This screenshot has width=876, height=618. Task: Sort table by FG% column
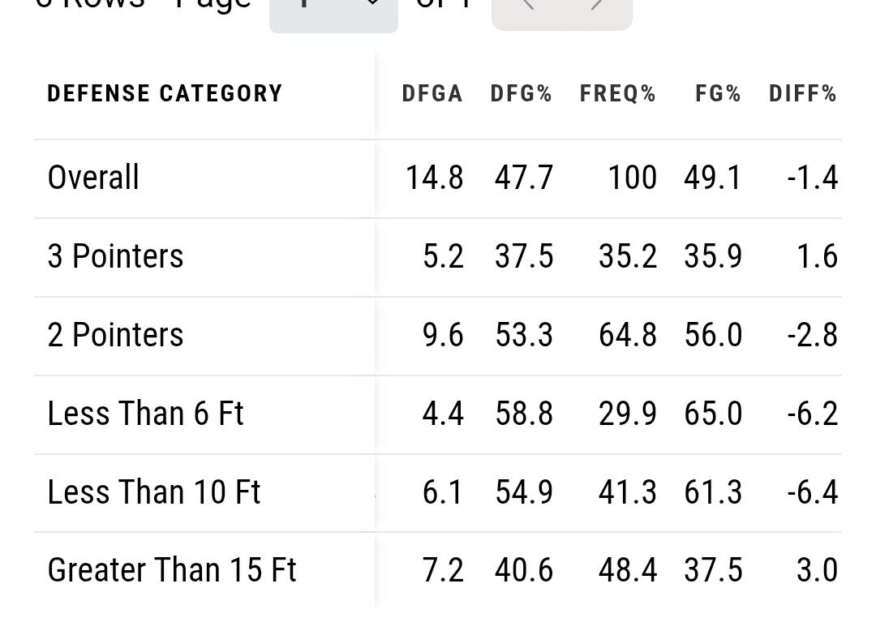pyautogui.click(x=718, y=93)
